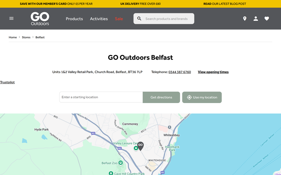This screenshot has width=281, height=175.
Task: Click the search magnifier icon
Action: (x=139, y=18)
